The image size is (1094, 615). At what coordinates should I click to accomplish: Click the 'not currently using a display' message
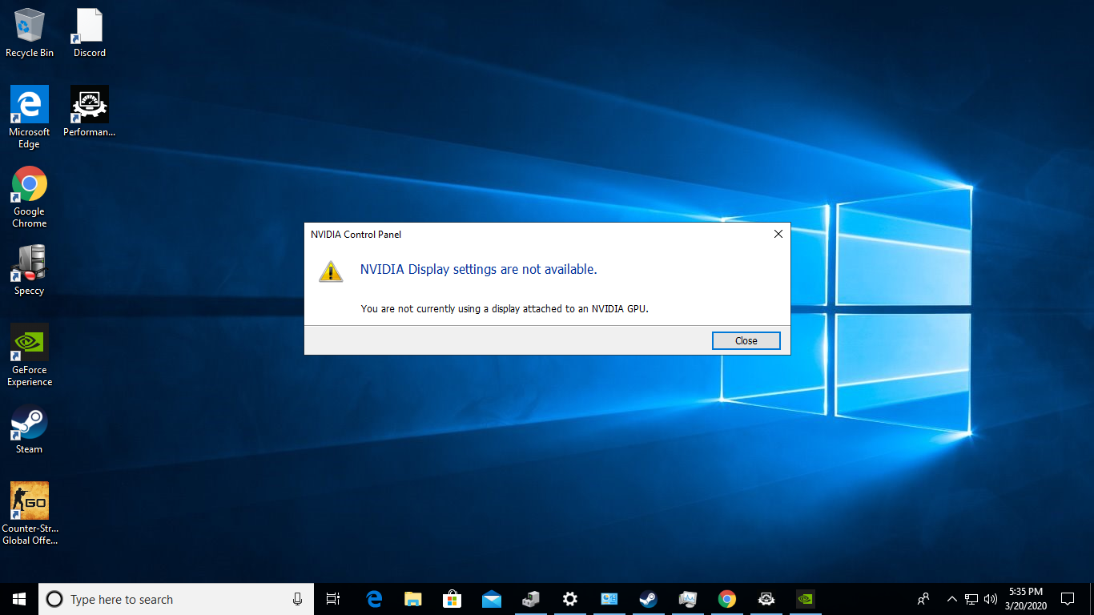pyautogui.click(x=505, y=309)
